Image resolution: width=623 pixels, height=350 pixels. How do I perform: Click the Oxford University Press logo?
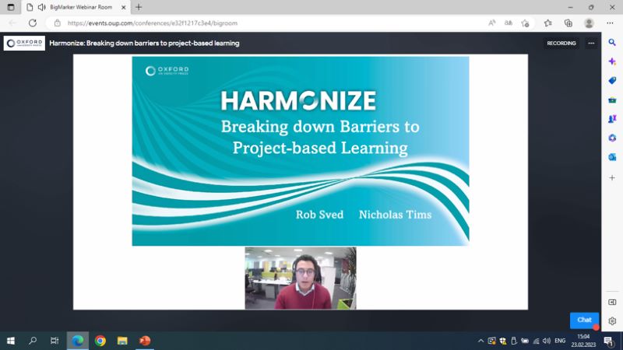point(24,44)
